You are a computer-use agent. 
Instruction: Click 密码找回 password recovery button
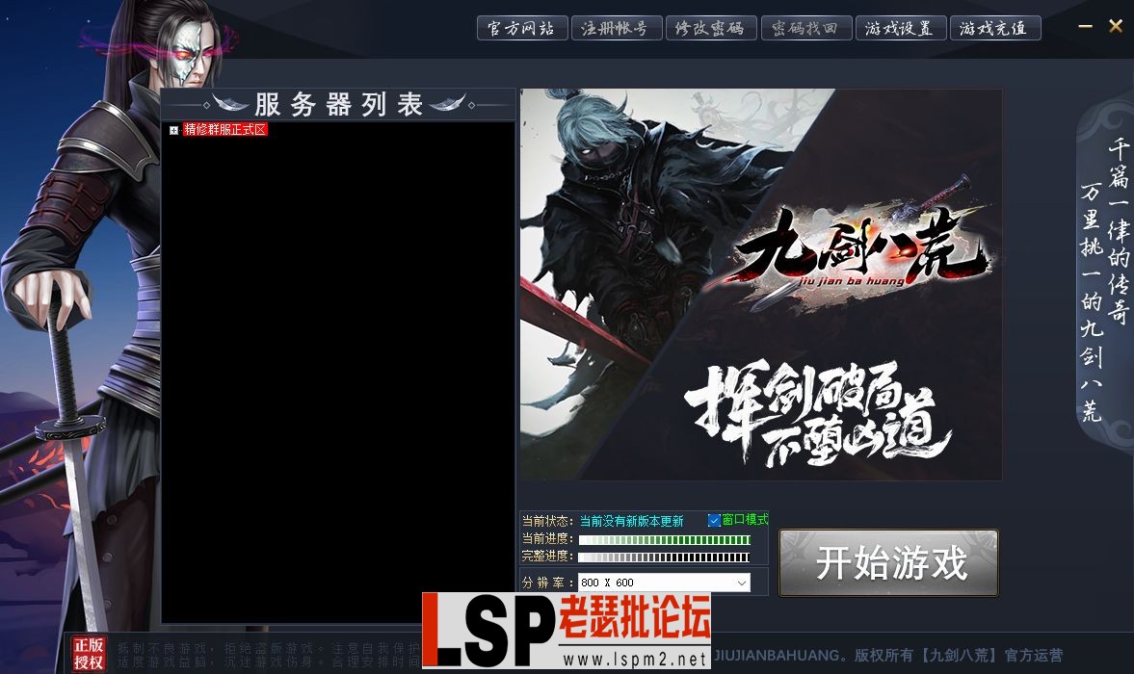tap(805, 28)
